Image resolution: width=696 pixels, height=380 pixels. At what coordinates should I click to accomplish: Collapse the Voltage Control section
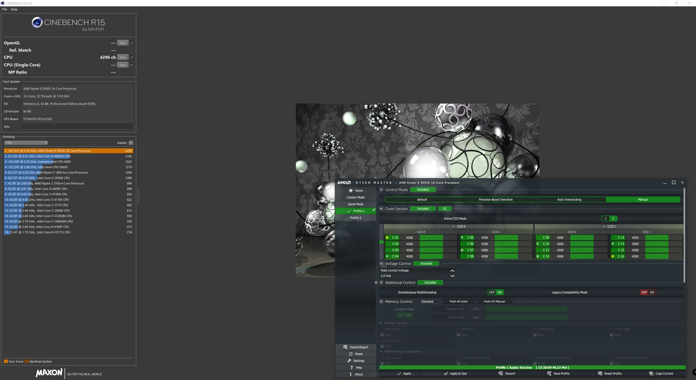click(381, 263)
